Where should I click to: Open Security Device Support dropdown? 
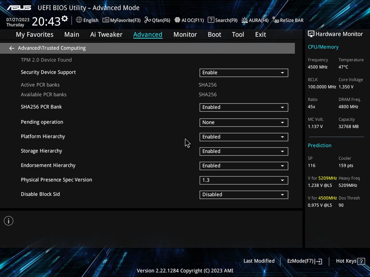point(244,73)
